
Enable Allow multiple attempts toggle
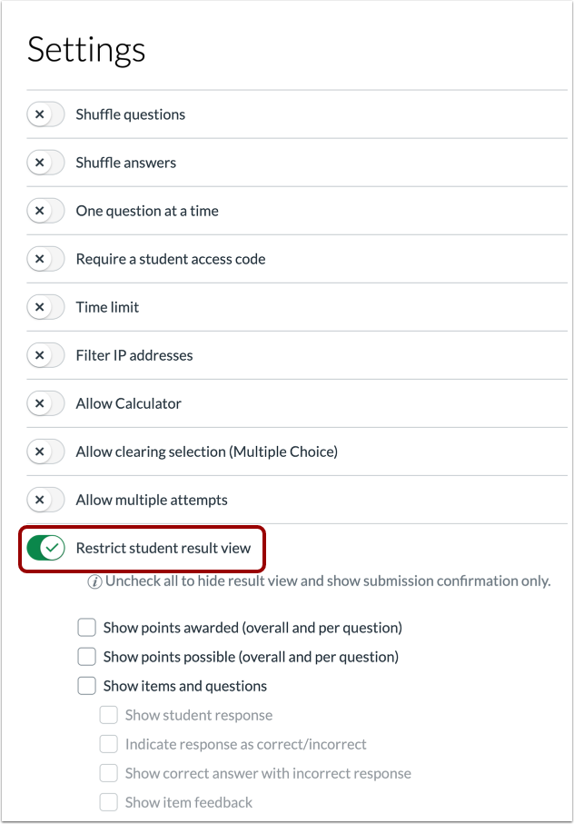click(45, 500)
